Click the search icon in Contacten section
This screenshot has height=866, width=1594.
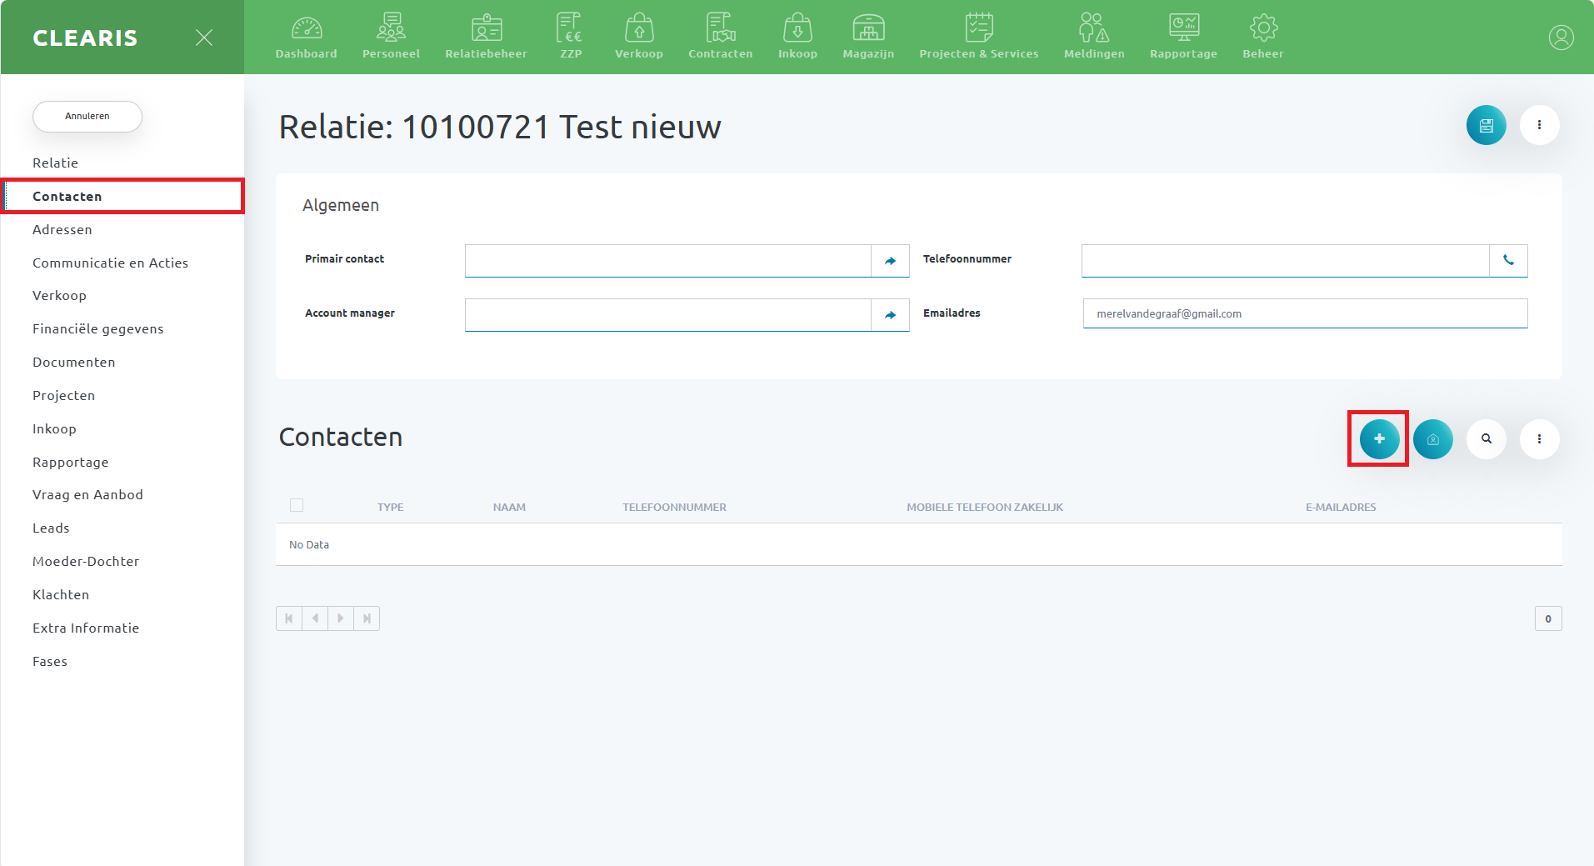[x=1486, y=439]
